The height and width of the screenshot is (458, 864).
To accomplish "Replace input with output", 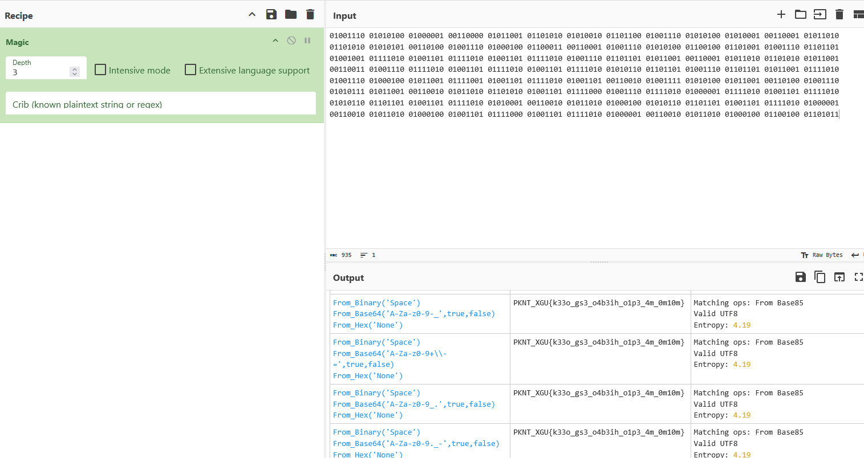I will click(839, 277).
